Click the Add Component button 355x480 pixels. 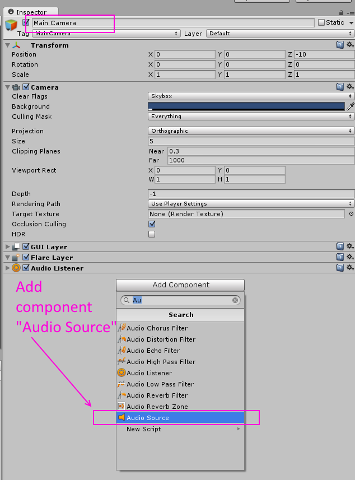(180, 285)
